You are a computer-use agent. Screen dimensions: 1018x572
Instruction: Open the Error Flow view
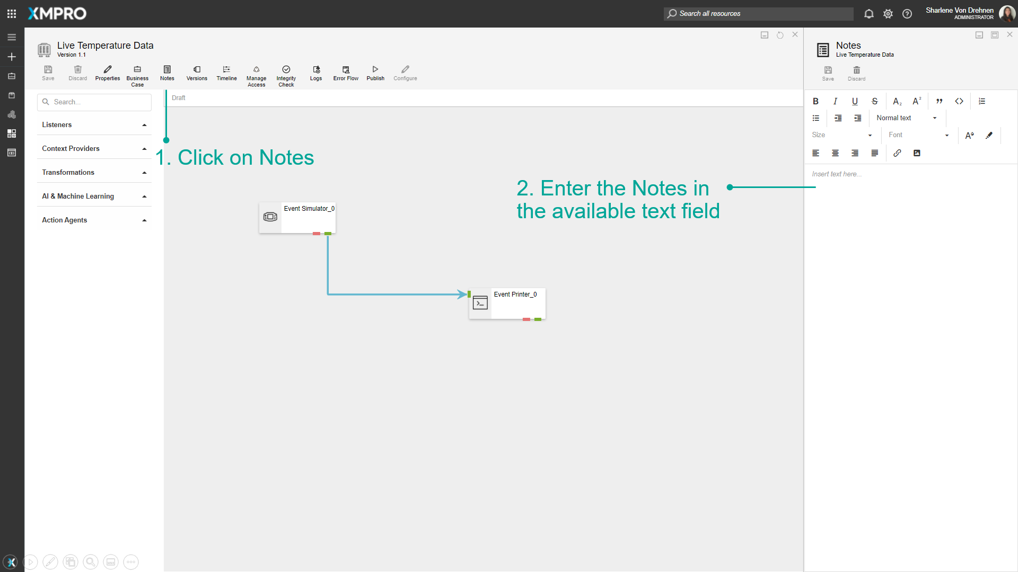pyautogui.click(x=345, y=73)
